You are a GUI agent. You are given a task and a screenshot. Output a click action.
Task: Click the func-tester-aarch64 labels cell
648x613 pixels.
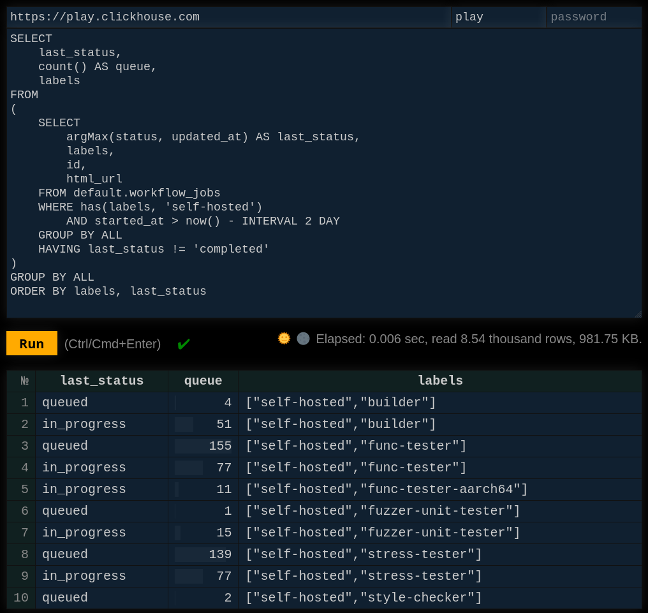tap(387, 489)
